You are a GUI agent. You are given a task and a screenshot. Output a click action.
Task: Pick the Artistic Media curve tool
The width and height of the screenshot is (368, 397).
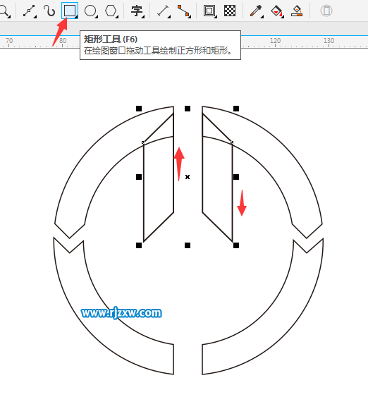pos(49,11)
